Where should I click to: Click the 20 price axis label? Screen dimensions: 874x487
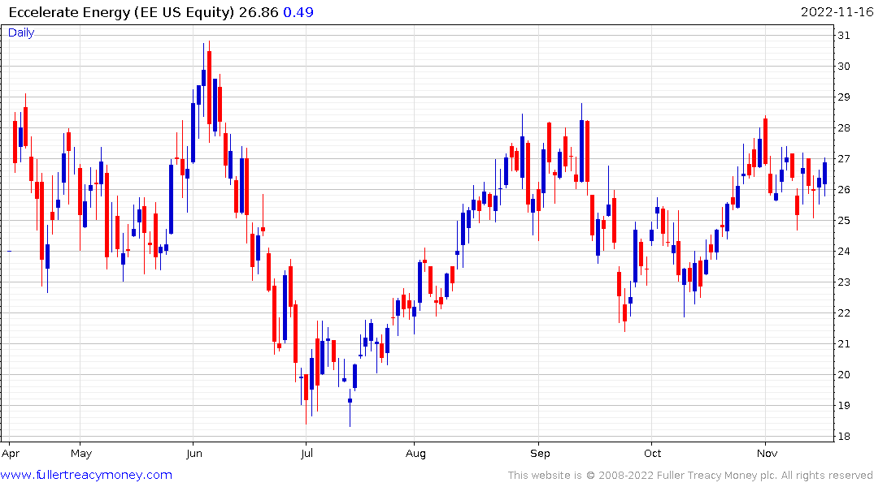coord(844,375)
